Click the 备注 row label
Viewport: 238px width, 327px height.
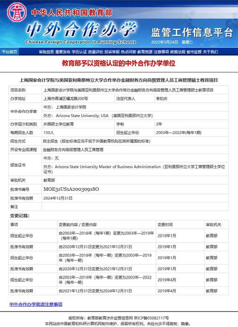[14, 207]
